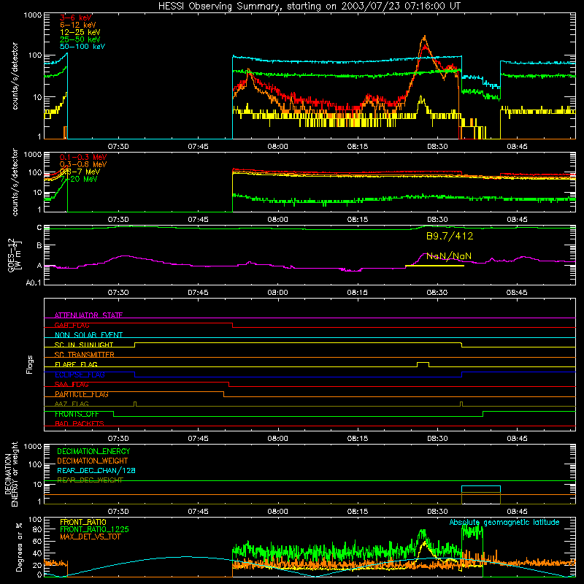Viewport: 584px width, 584px height.
Task: Click the C level tick label on GOES axis
Action: [x=39, y=228]
